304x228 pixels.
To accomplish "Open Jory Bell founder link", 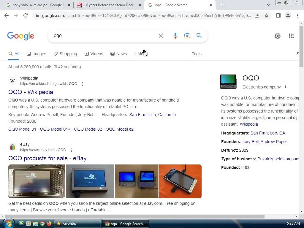I will (x=250, y=142).
